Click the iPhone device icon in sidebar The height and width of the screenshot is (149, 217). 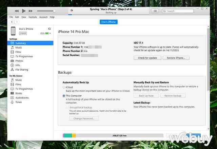(x=13, y=31)
